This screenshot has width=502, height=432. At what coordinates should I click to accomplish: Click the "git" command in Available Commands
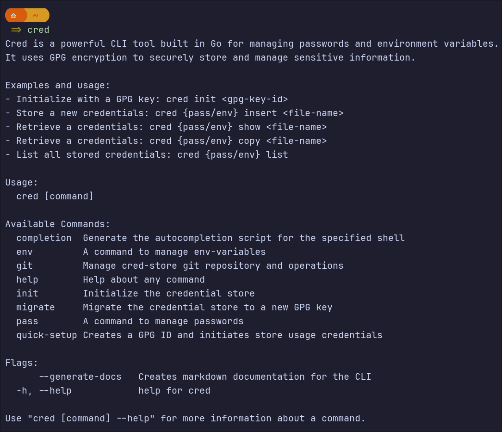pos(25,266)
